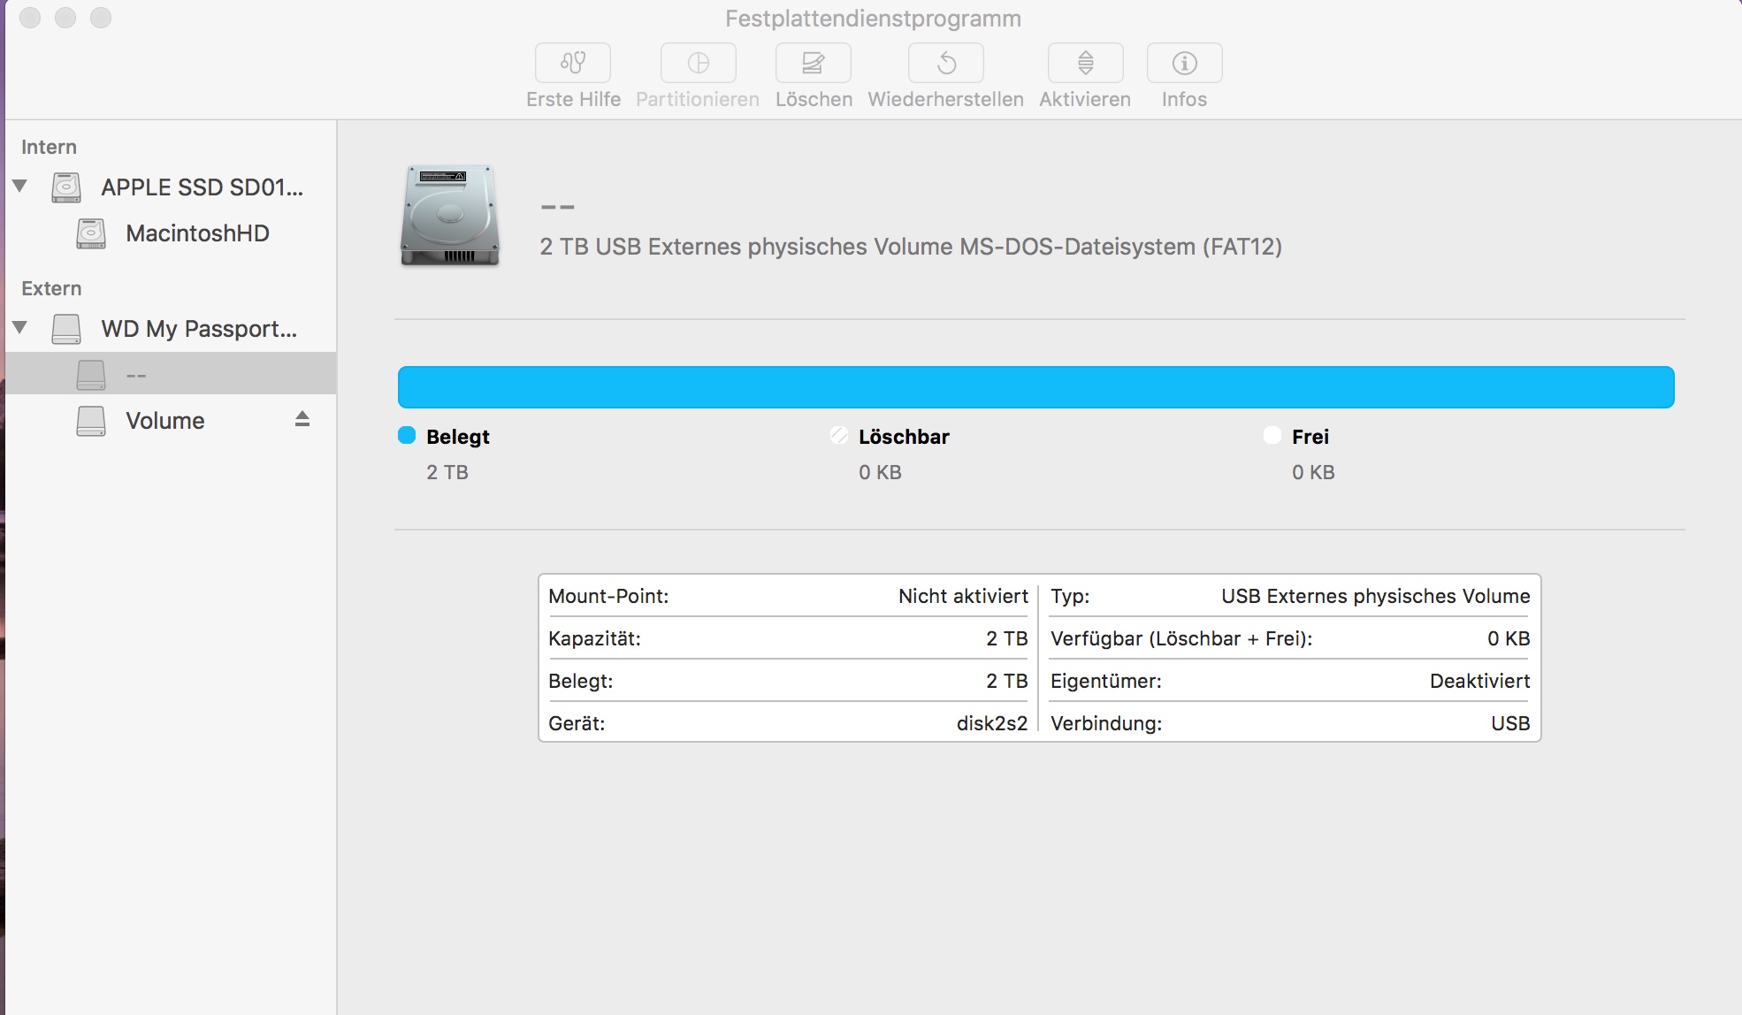Select the APPLE SSD SD01 disk
This screenshot has width=1742, height=1015.
[x=201, y=187]
